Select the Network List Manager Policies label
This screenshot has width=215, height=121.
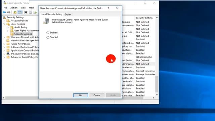point(25,40)
